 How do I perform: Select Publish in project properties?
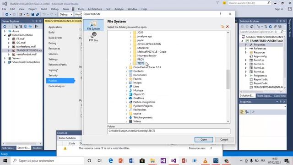(x=60, y=81)
